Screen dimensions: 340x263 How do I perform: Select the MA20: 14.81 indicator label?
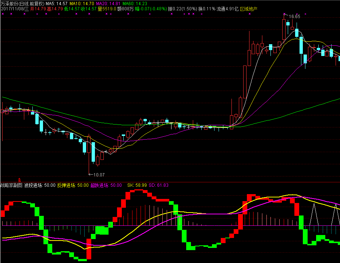click(108, 3)
